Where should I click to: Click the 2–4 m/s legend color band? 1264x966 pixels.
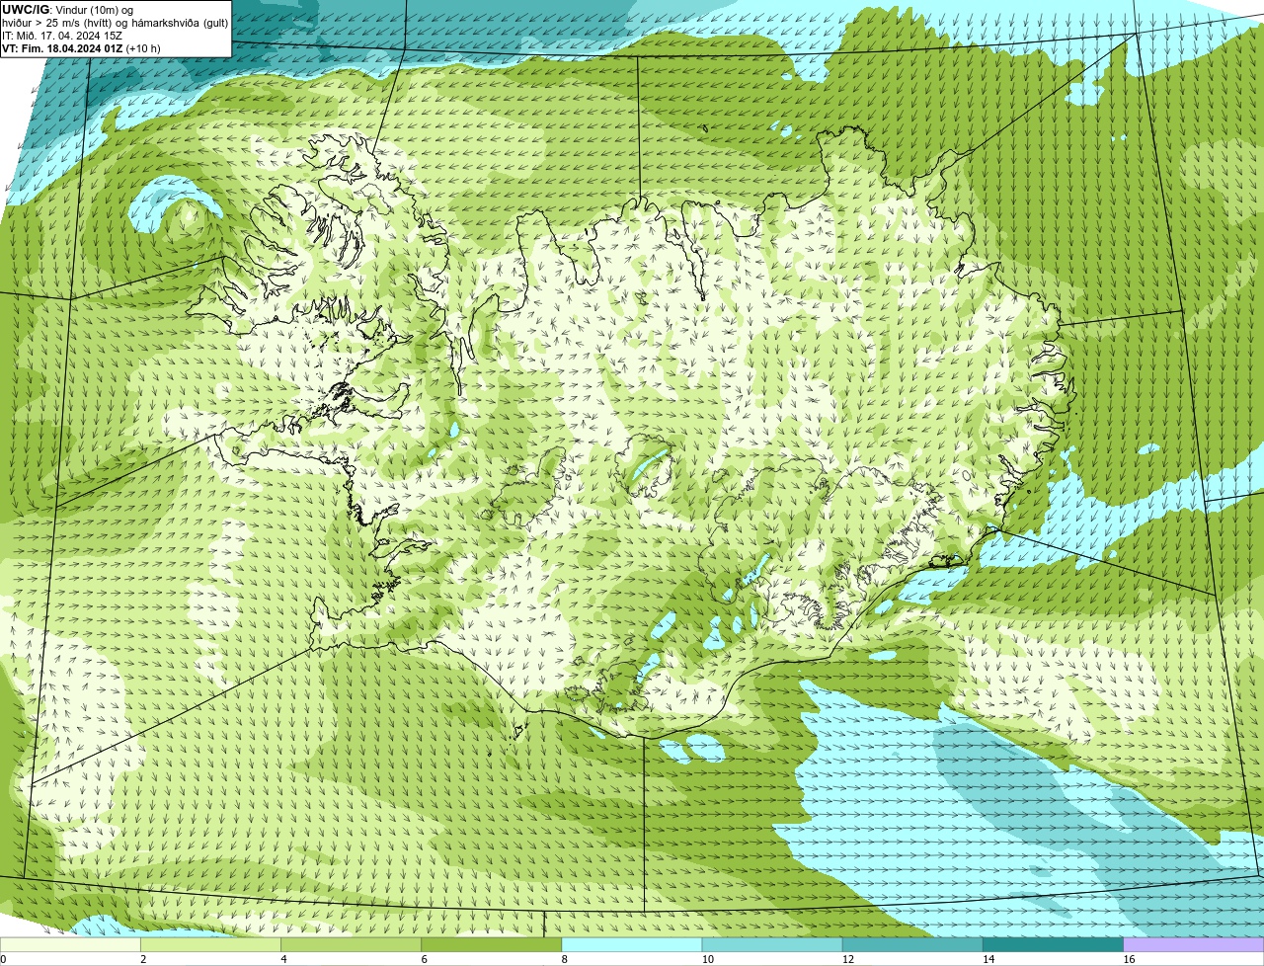pyautogui.click(x=211, y=944)
